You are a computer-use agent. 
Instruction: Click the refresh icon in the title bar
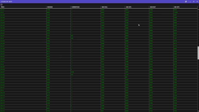(186, 2)
